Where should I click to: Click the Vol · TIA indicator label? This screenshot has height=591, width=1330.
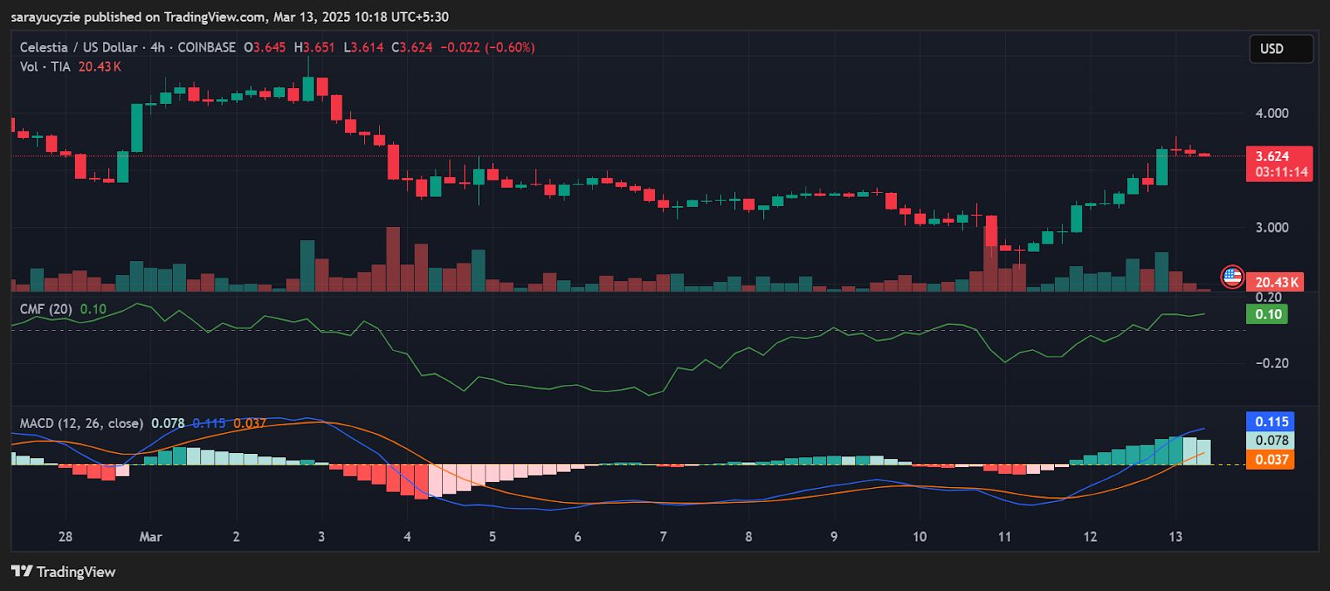(x=45, y=66)
